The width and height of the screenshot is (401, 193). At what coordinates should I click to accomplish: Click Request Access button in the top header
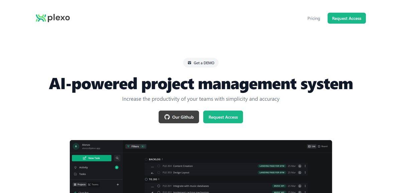pyautogui.click(x=347, y=18)
